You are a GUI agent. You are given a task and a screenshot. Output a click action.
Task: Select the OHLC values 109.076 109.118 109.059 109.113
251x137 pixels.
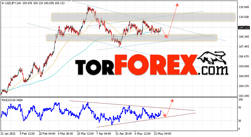click(43, 3)
